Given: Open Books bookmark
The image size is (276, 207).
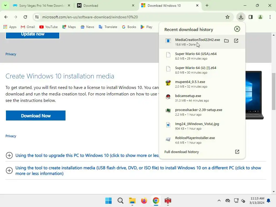Looking at the screenshot, I should coord(129,27).
